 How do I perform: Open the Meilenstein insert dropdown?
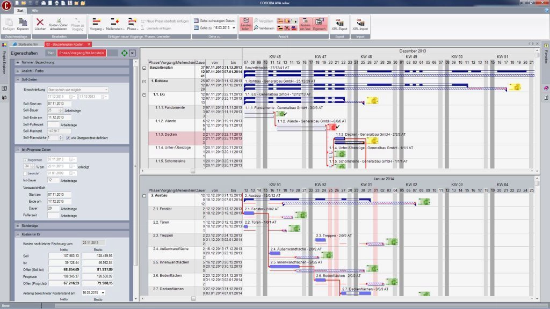114,24
